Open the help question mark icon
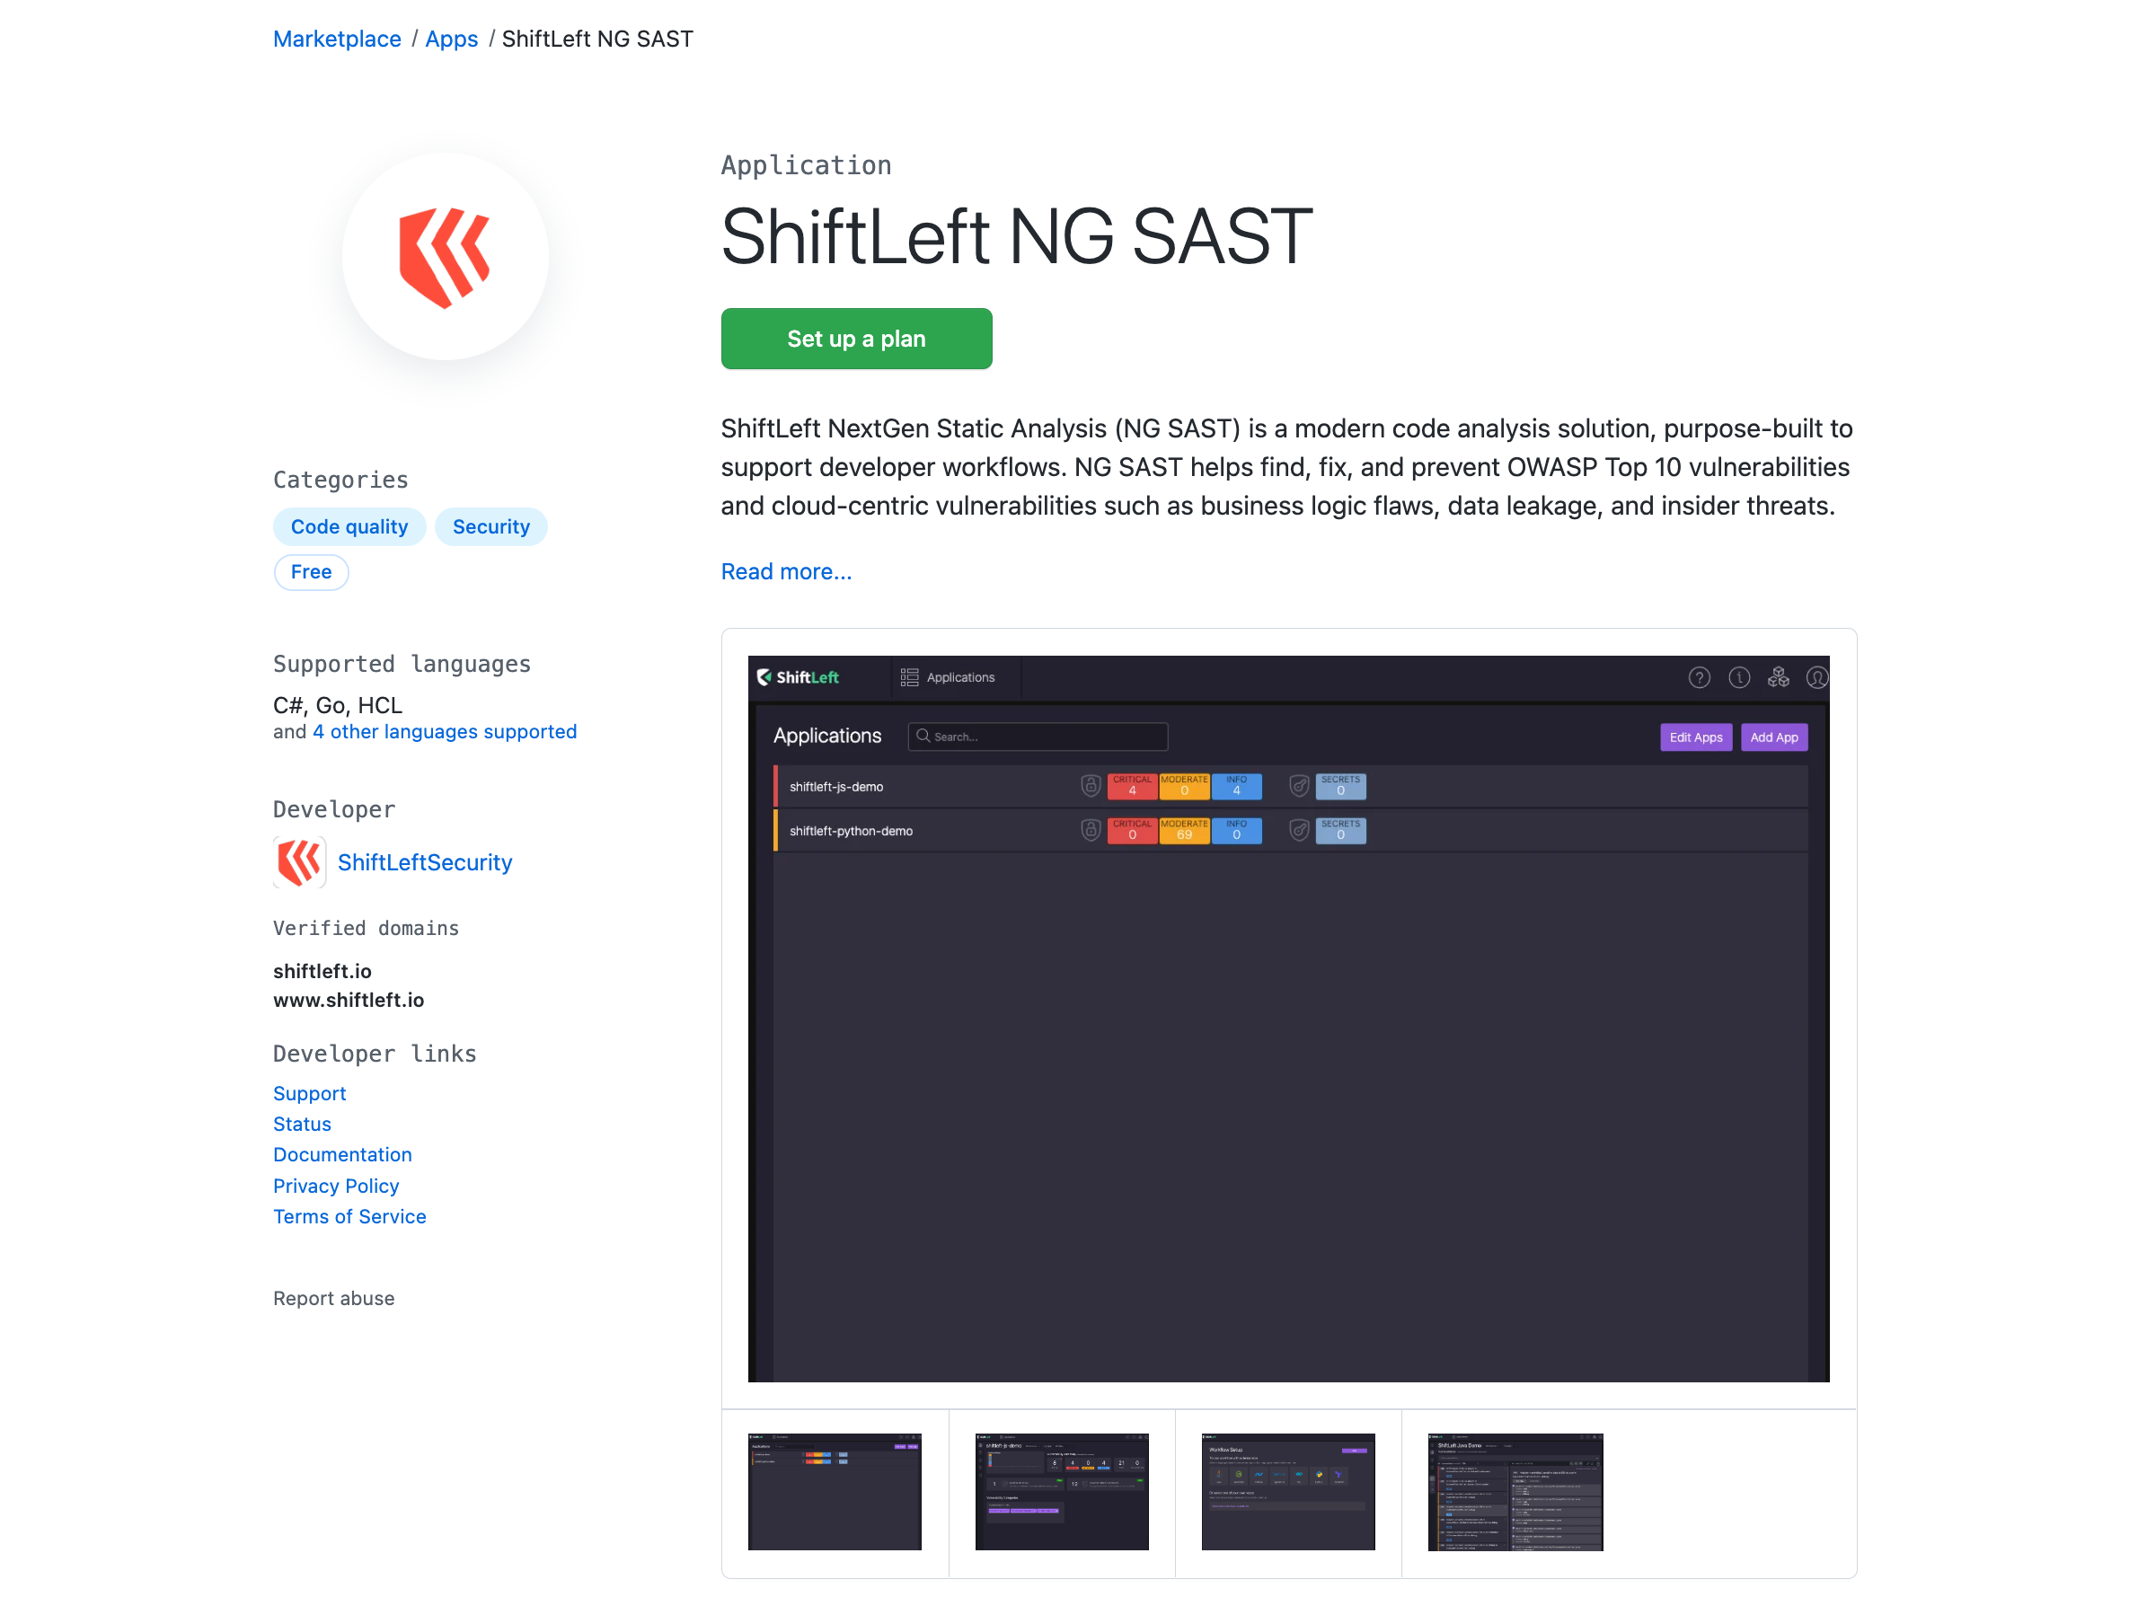The width and height of the screenshot is (2138, 1606). pos(1700,678)
